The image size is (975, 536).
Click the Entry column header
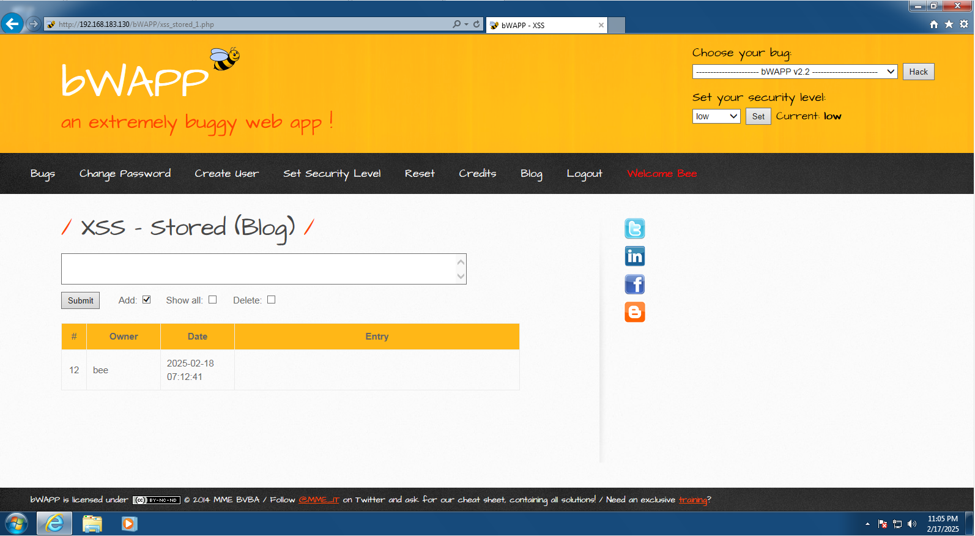click(x=377, y=337)
